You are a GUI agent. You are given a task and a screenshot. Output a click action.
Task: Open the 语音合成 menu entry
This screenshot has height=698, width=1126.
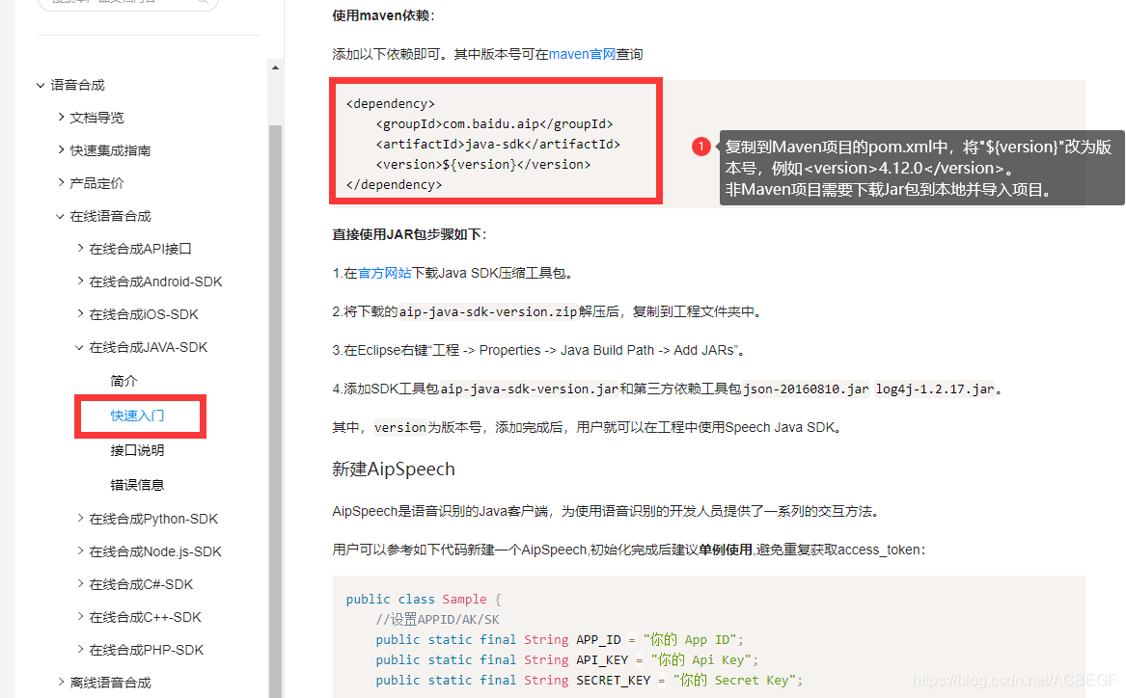click(x=77, y=86)
